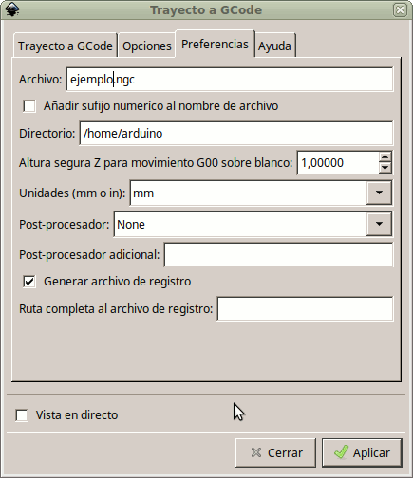Click in the Archivo filename field

click(x=230, y=80)
